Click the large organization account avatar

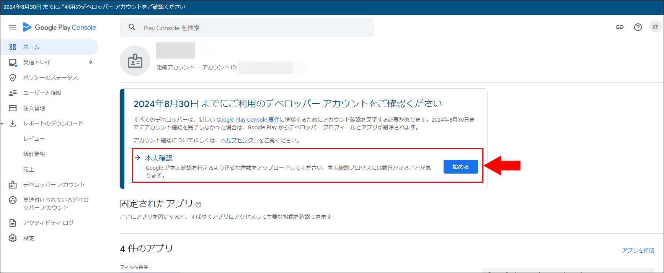pyautogui.click(x=135, y=61)
